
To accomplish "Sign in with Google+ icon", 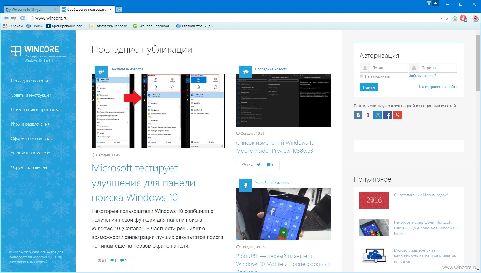I will [397, 115].
